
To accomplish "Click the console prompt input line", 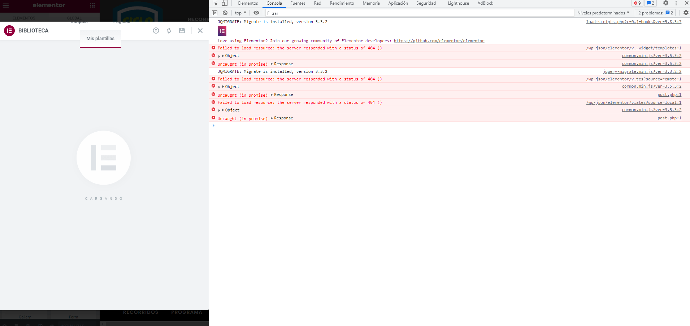I will point(449,125).
